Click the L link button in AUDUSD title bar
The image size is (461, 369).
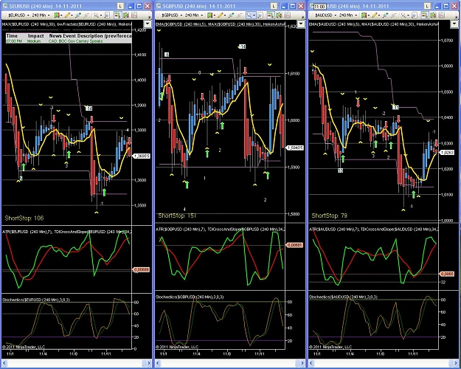[427, 6]
